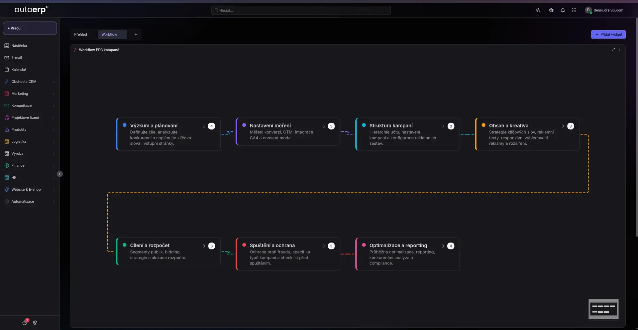Open the help icon with red badge
This screenshot has height=330, width=638.
(x=25, y=322)
